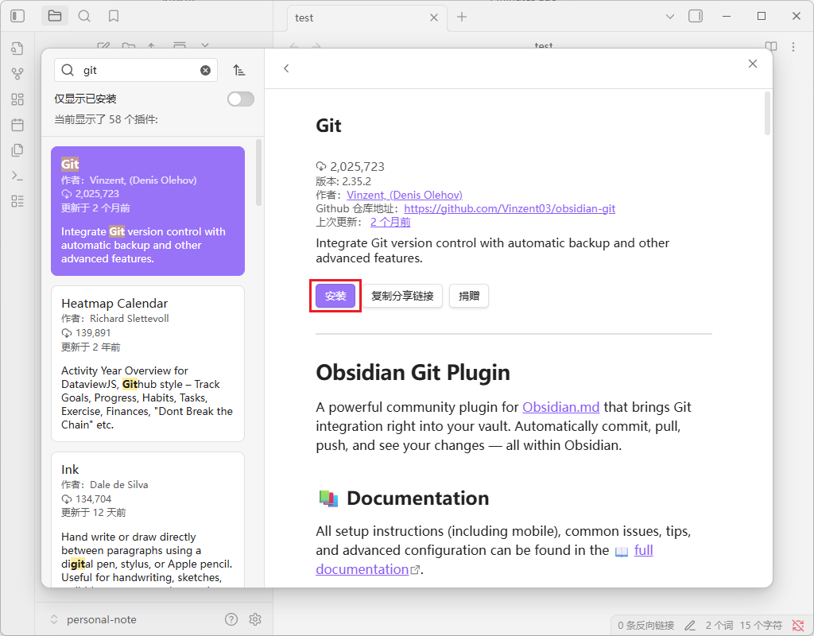Click the 安装 install button
This screenshot has height=636, width=814.
point(335,296)
